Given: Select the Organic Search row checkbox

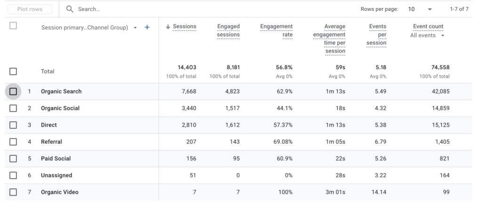Looking at the screenshot, I should pos(13,91).
